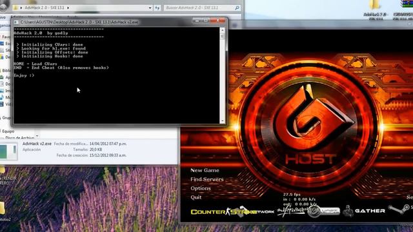Click 'Enjoy :)' line in console
This screenshot has height=232, width=413.
click(24, 75)
